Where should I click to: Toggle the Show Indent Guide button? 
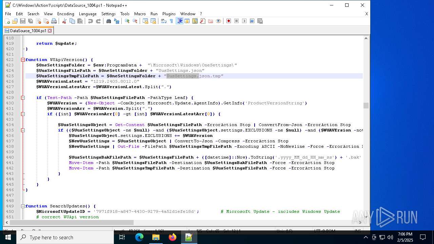tap(179, 21)
